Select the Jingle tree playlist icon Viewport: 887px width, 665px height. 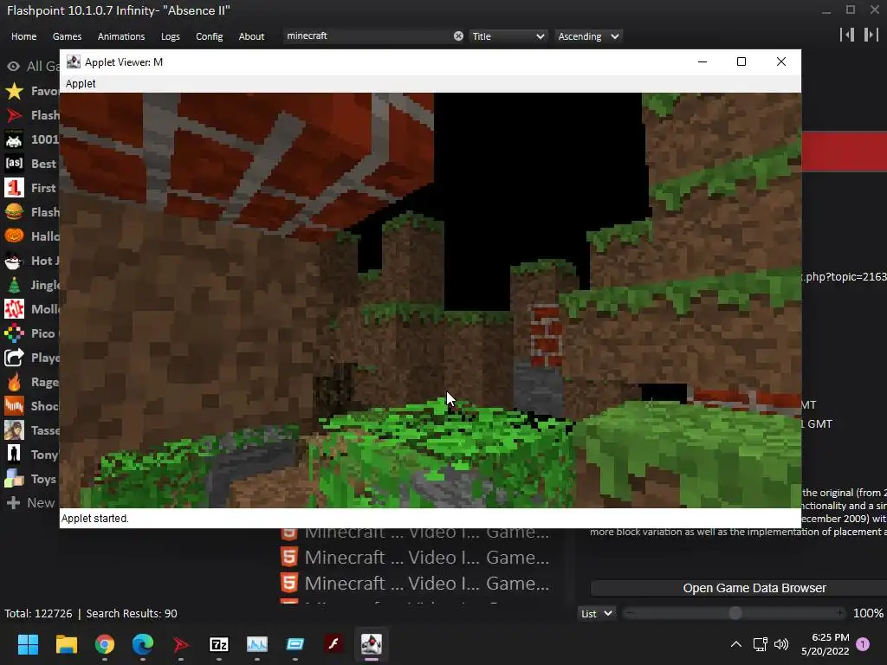pos(14,285)
